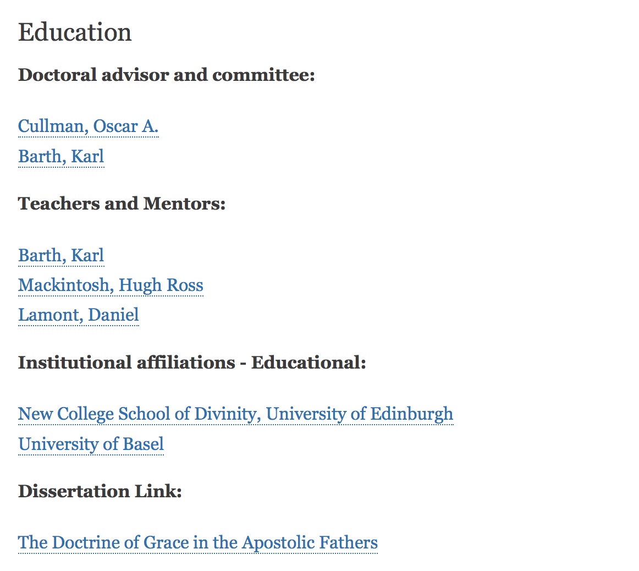
Task: Visit the University of Basel link
Action: [91, 444]
